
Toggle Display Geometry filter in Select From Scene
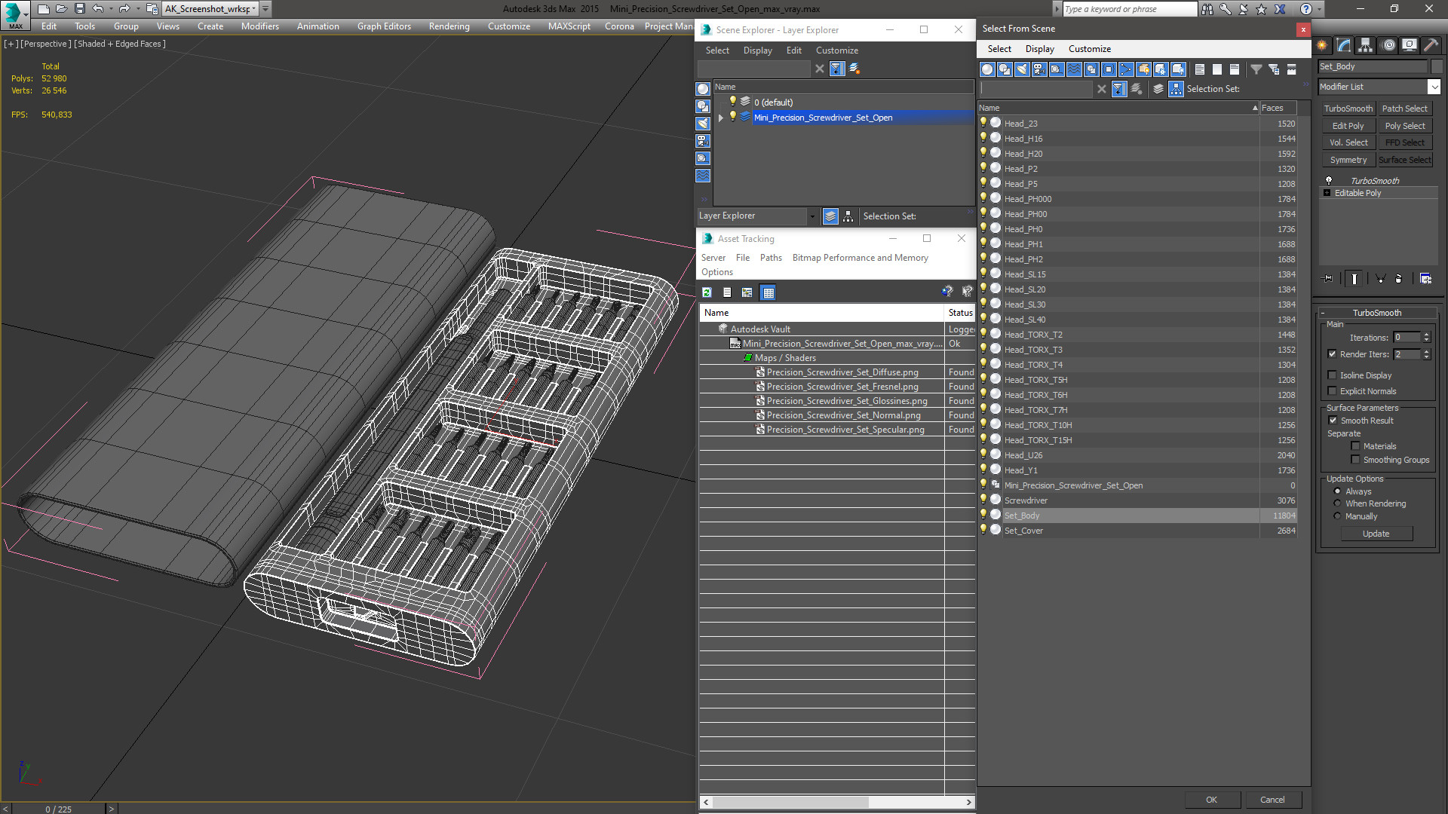(x=987, y=69)
